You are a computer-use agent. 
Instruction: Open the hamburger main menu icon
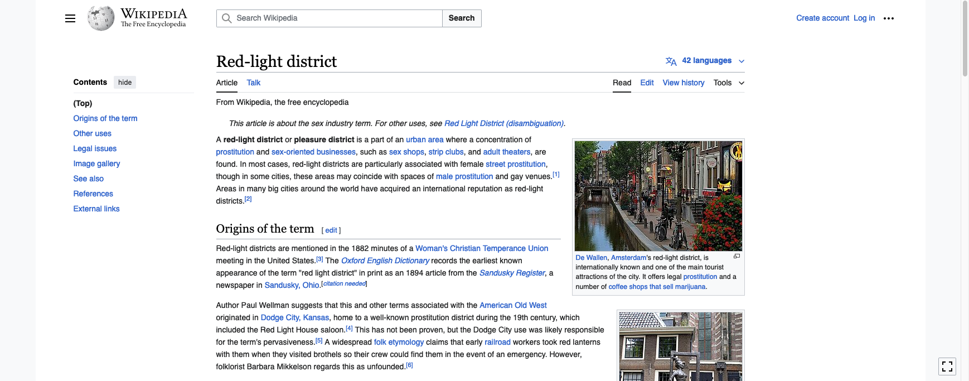pos(70,18)
